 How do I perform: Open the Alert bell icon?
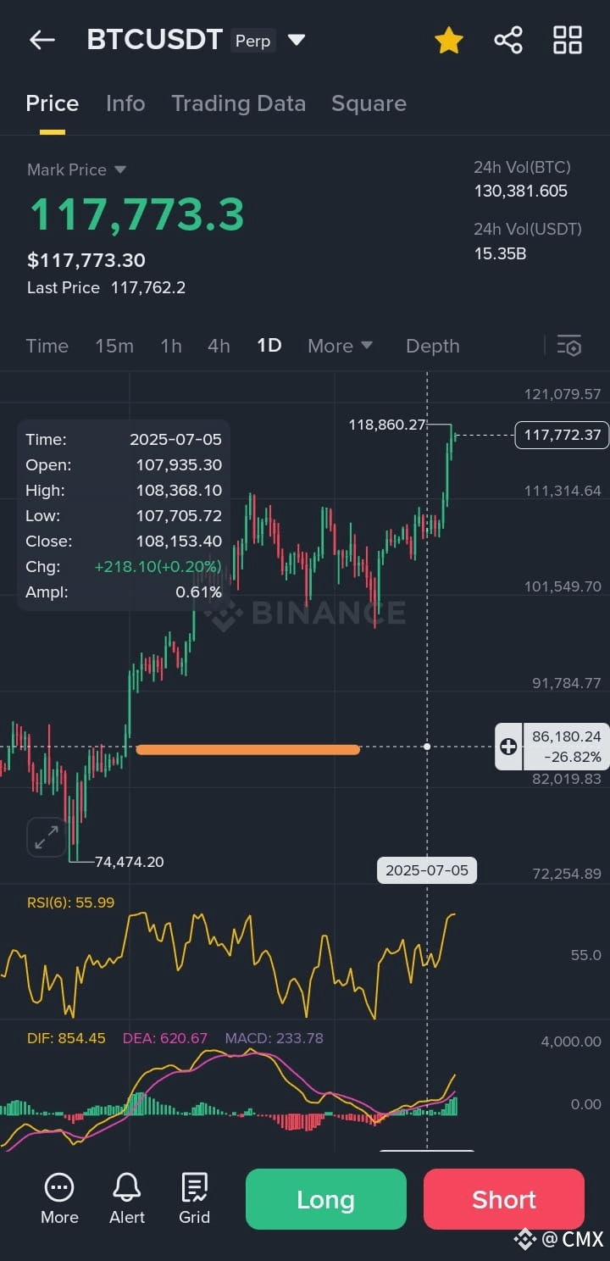pyautogui.click(x=127, y=1199)
